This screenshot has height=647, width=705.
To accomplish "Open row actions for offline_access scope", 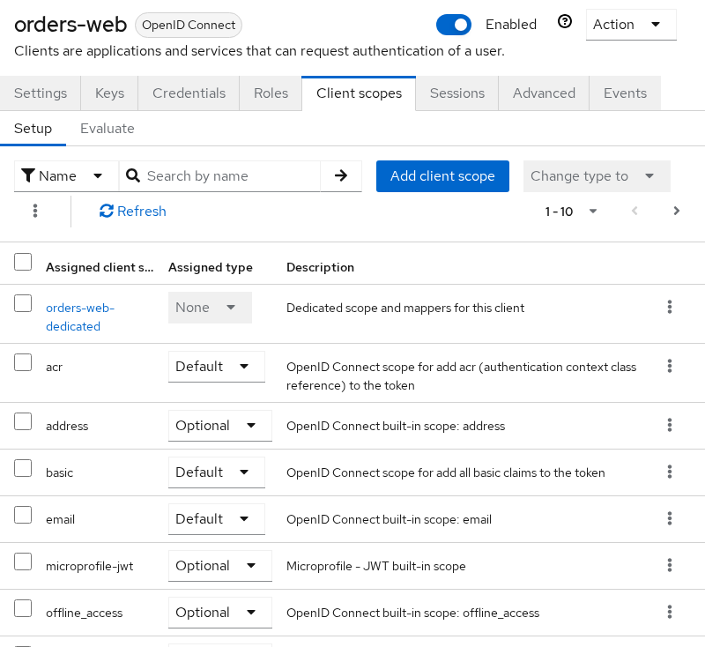I will [x=670, y=612].
